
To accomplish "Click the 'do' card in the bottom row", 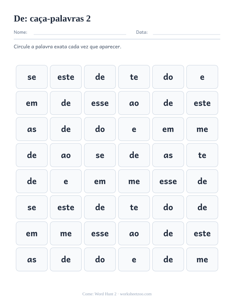I will click(x=100, y=259).
